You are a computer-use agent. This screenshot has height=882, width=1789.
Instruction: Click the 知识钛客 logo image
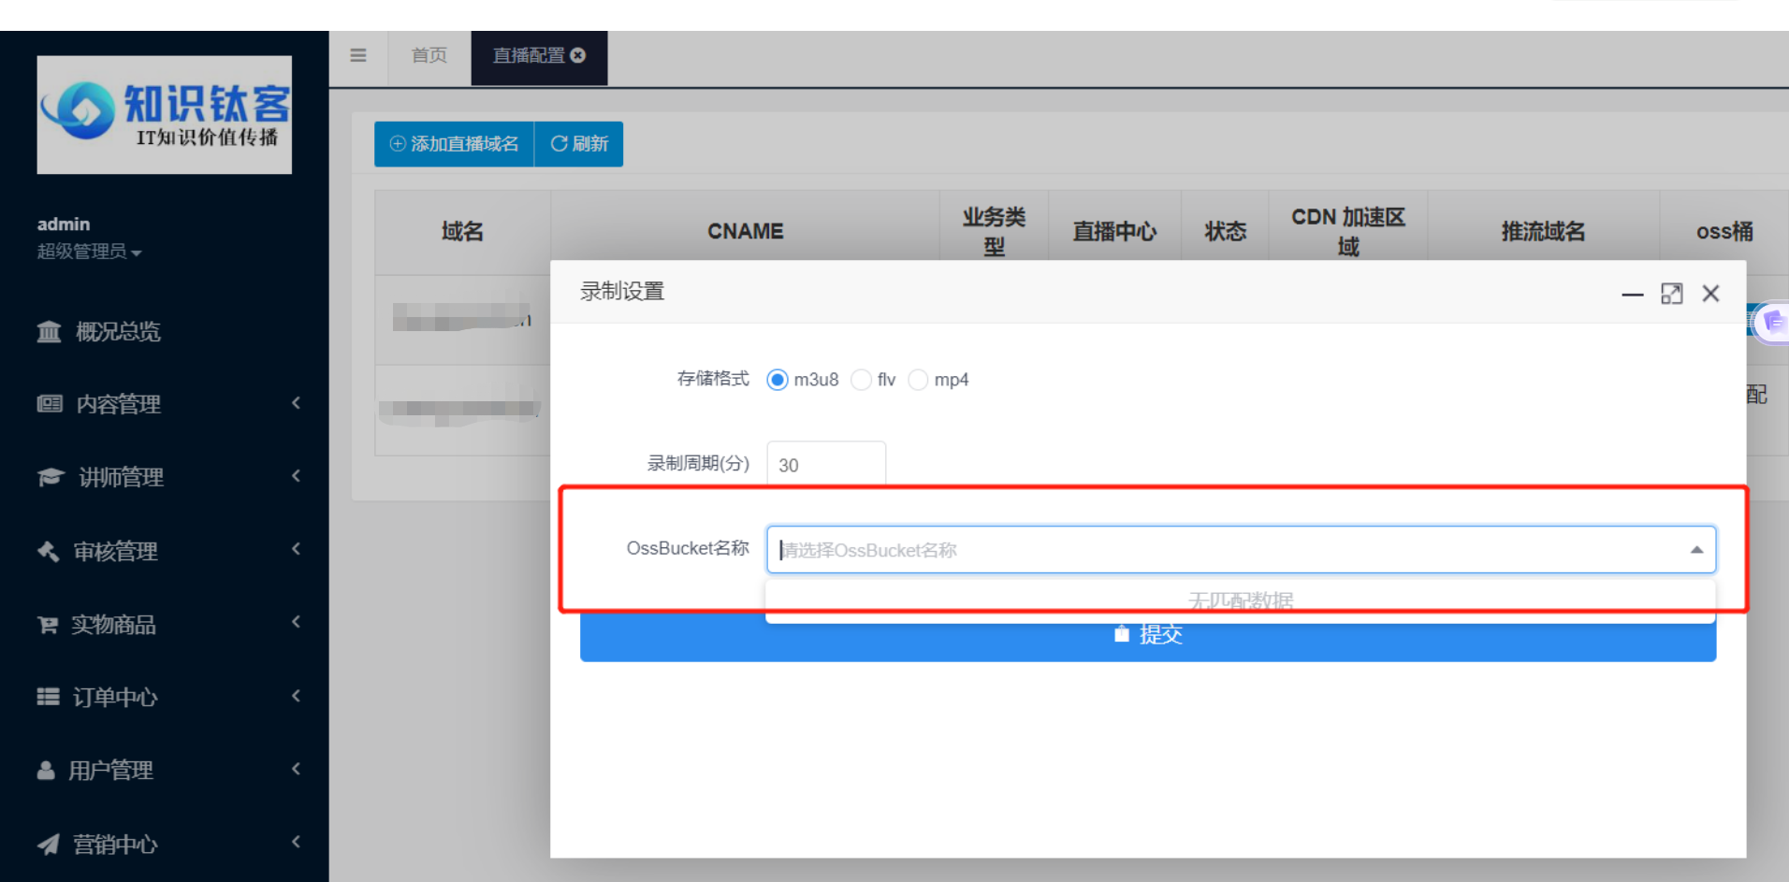[165, 115]
